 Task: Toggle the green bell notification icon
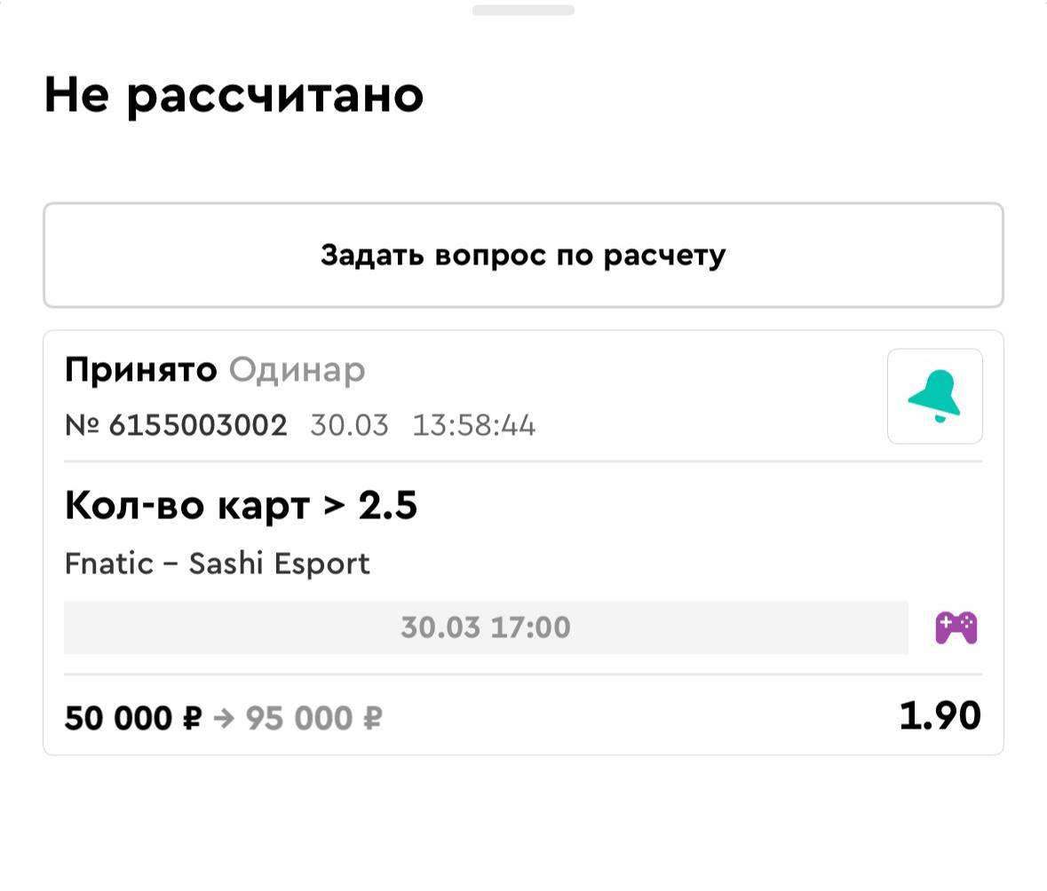pos(934,396)
